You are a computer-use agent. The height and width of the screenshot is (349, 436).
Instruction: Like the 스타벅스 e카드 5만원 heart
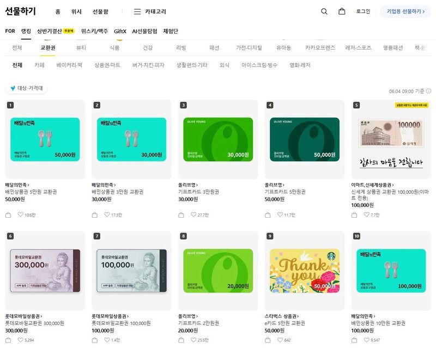[x=280, y=340]
